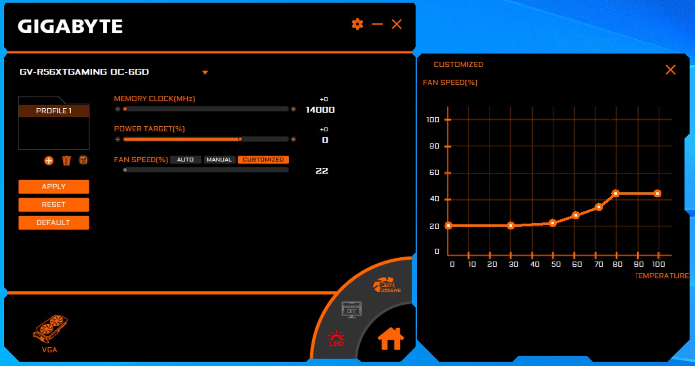Click the TEMPERATURE axis label
This screenshot has width=695, height=366.
[662, 276]
